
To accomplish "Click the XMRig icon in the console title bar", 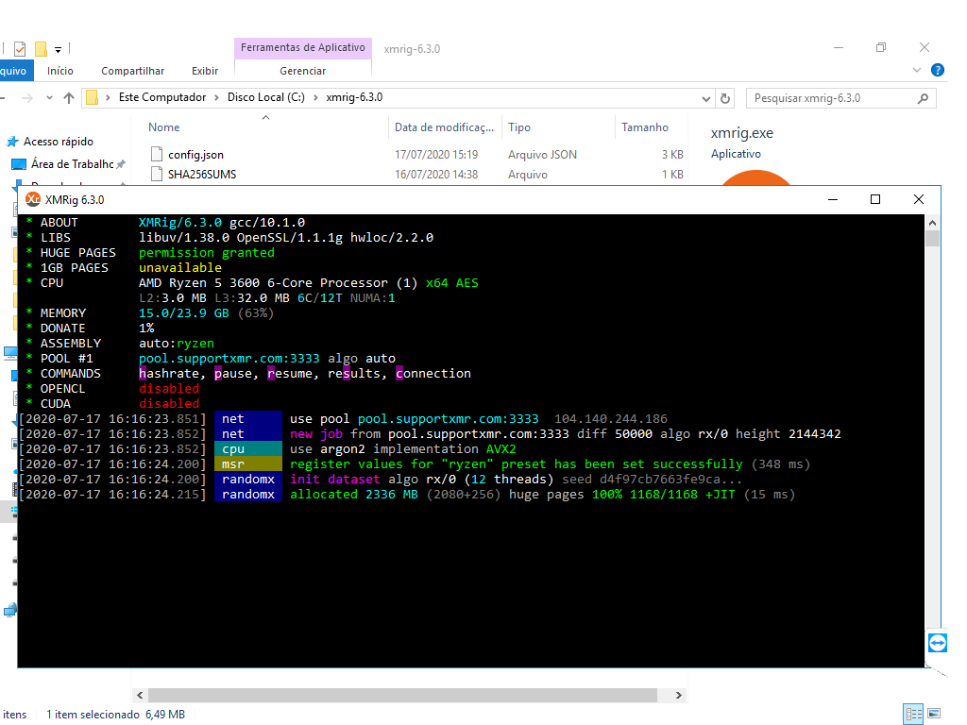I will (x=31, y=199).
